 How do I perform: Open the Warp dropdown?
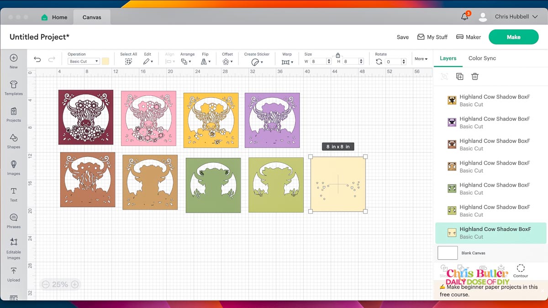tap(287, 62)
